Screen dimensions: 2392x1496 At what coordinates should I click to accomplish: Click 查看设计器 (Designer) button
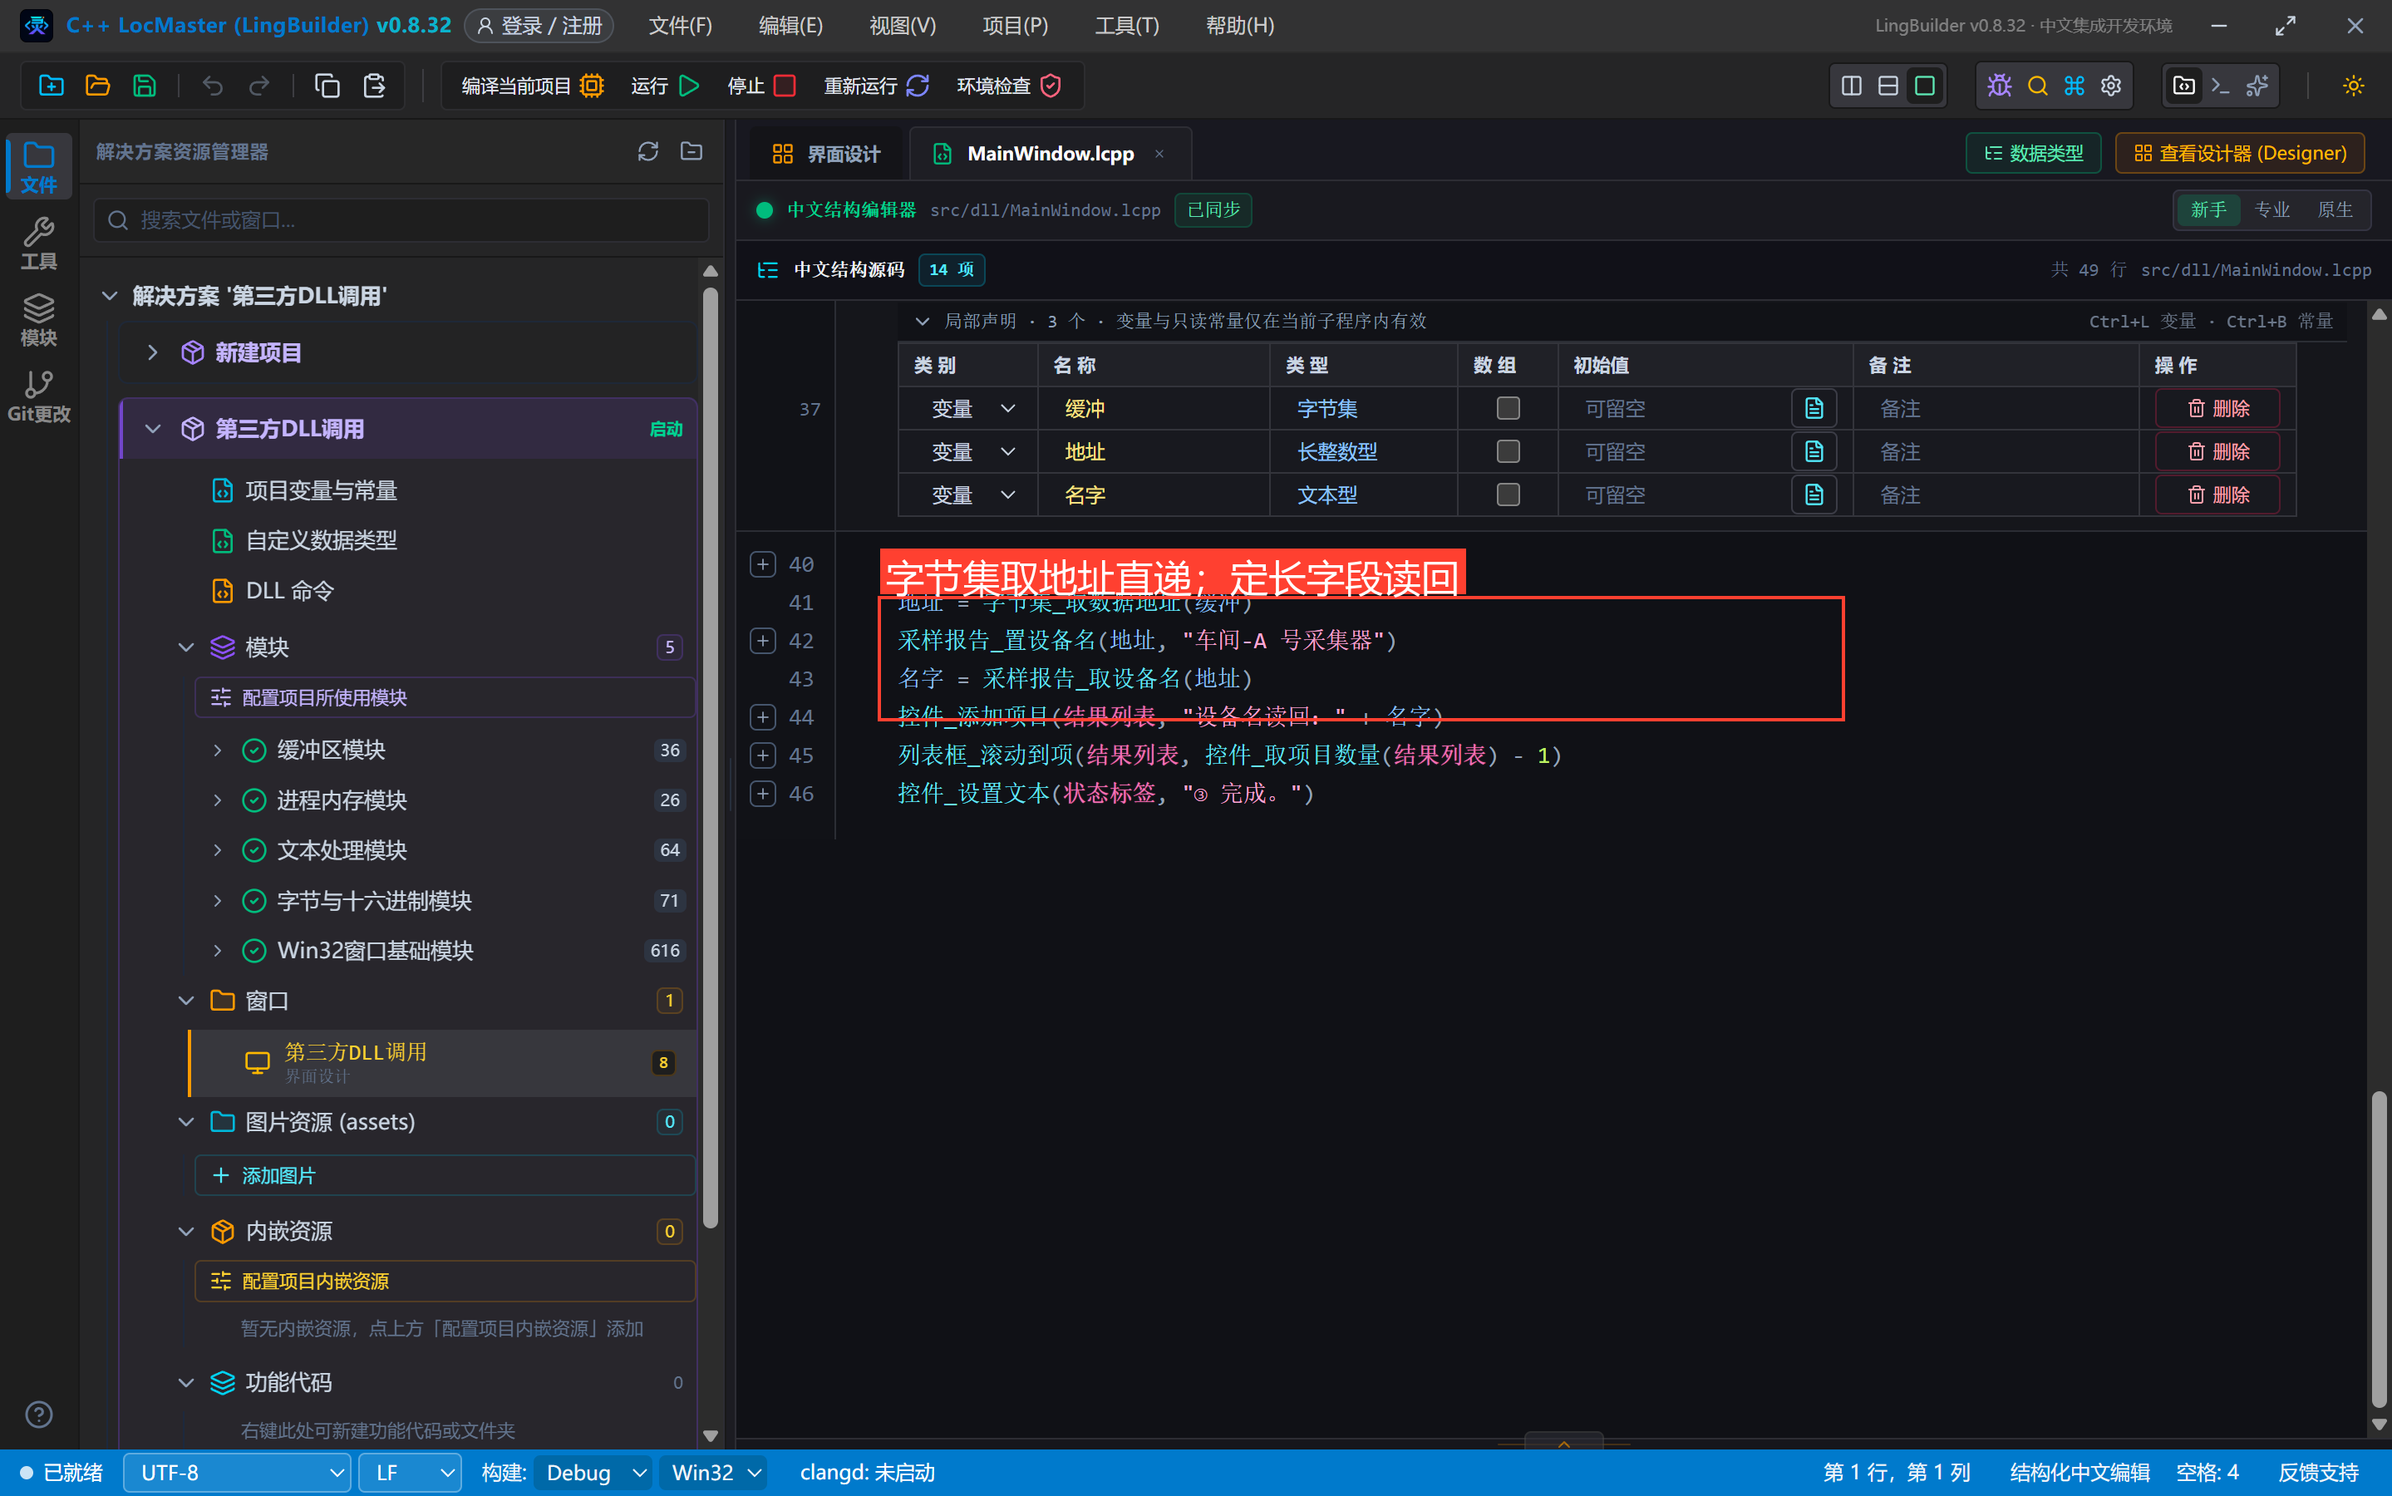tap(2240, 154)
